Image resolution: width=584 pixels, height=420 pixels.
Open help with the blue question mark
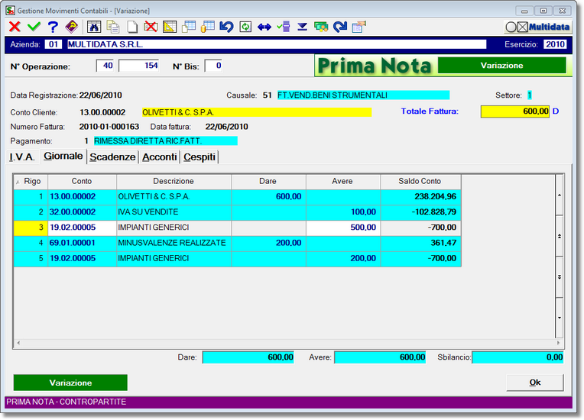[53, 27]
